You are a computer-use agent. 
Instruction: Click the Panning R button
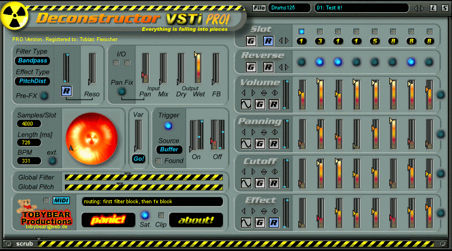point(273,143)
